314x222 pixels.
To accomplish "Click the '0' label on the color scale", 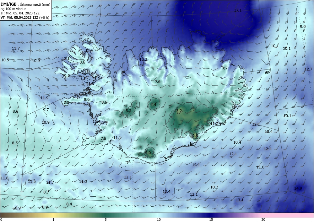I will pos(1,219).
